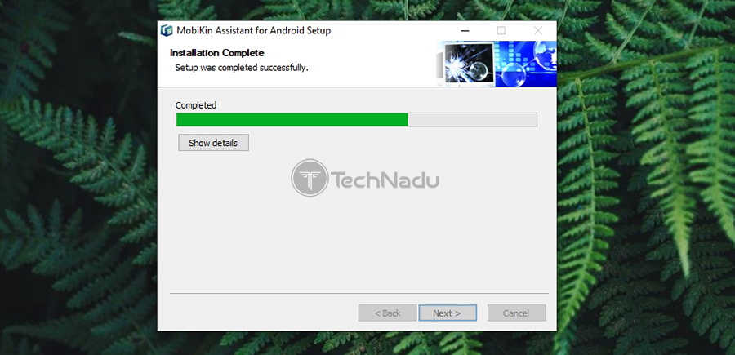Screen dimensions: 735x355
Task: Click the grayed-out < Back button
Action: coord(387,313)
